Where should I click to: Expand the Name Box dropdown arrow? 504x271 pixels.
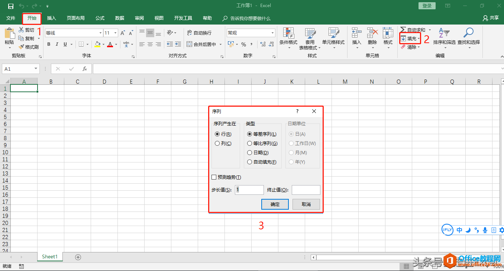36,69
